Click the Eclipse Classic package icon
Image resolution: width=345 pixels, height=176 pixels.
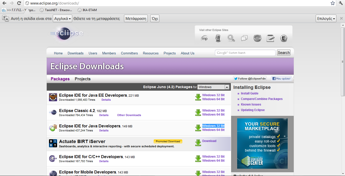[53, 113]
